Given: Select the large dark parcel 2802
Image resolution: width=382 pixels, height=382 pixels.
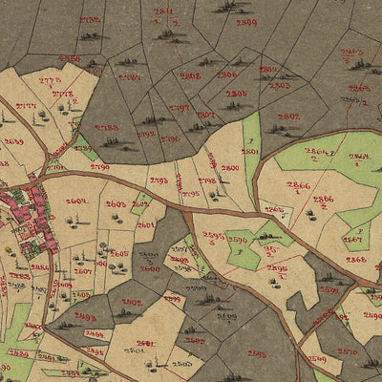Looking at the screenshot, I should [288, 117].
